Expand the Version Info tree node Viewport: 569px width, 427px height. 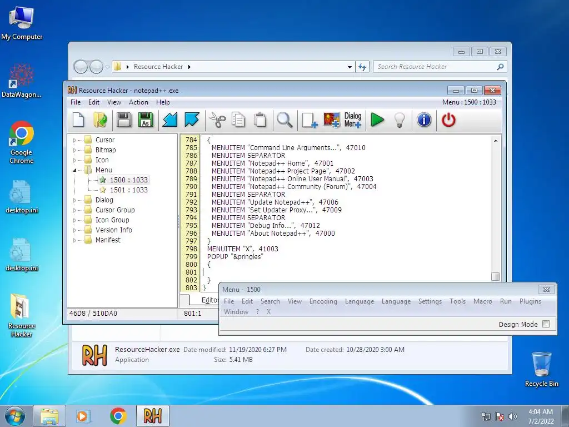(75, 230)
